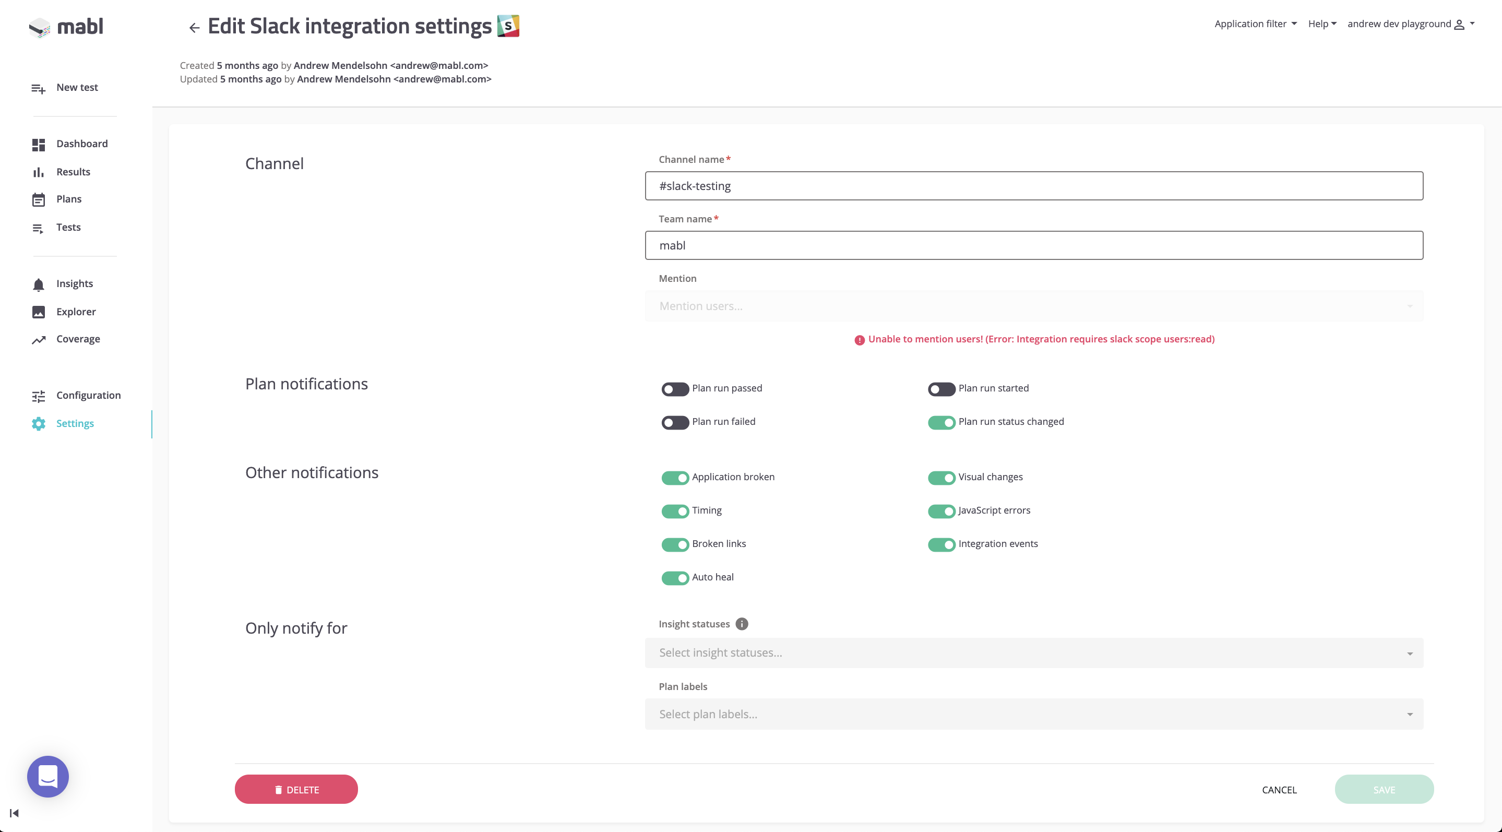This screenshot has height=832, width=1502.
Task: Click into the Channel name field
Action: (1033, 186)
